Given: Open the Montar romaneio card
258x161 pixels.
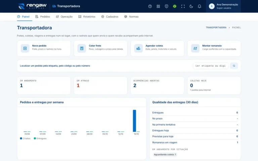Looking at the screenshot, I should pos(214,48).
